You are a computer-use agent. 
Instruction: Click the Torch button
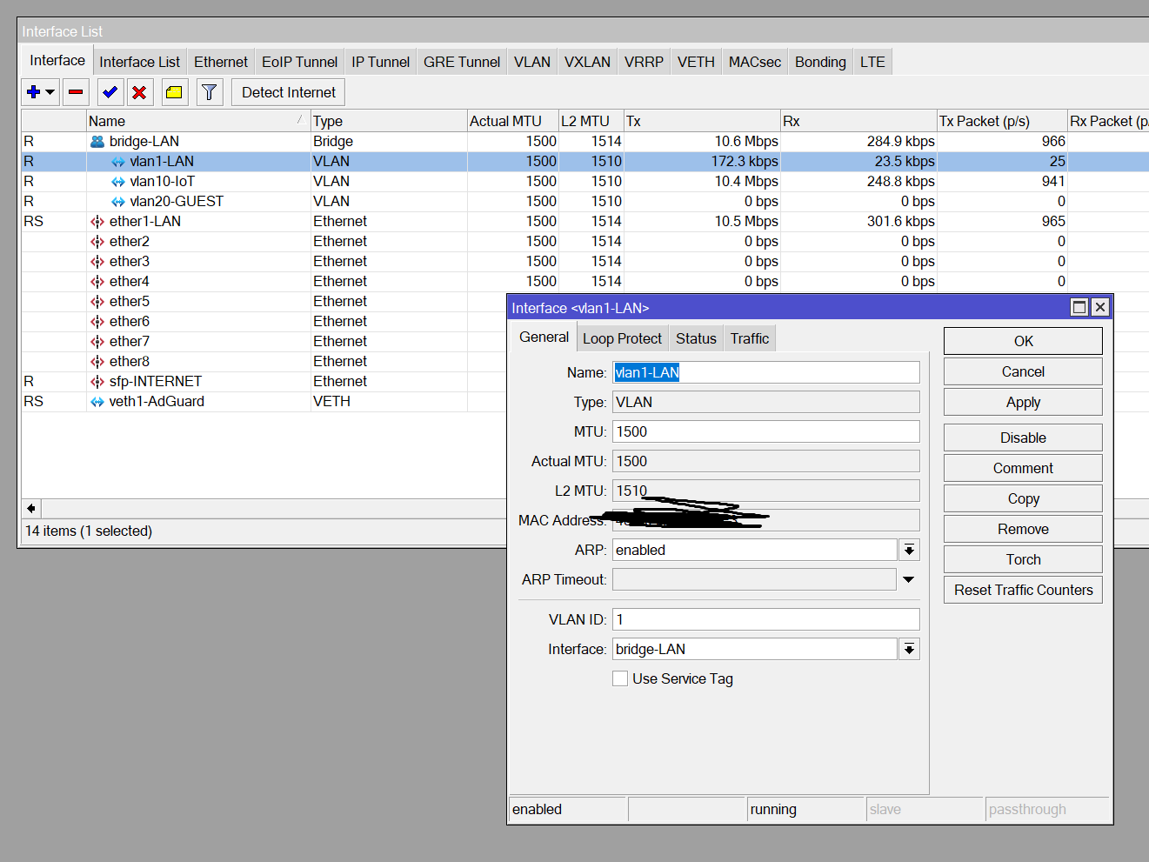(x=1023, y=559)
